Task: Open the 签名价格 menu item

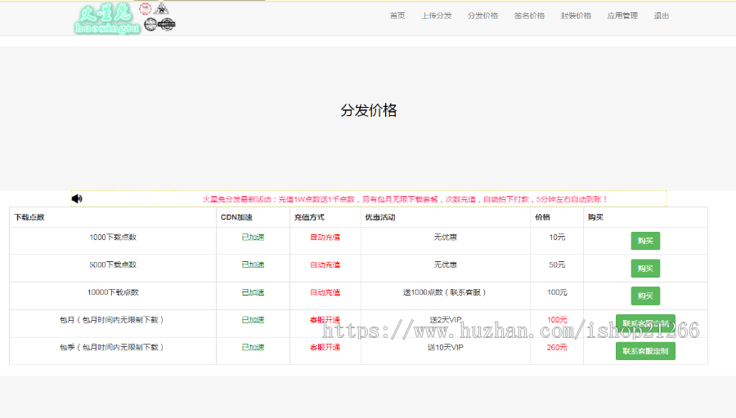Action: pos(529,16)
